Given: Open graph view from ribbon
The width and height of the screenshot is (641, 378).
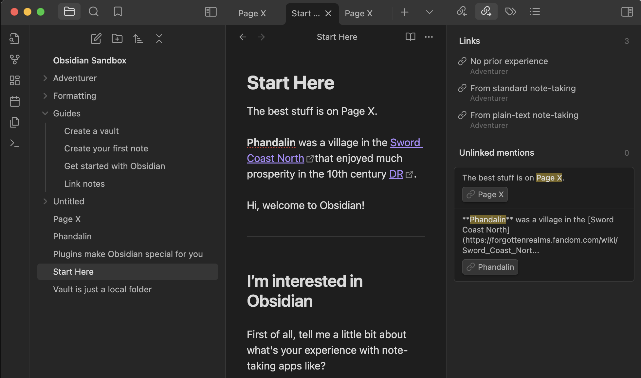Looking at the screenshot, I should coord(15,60).
